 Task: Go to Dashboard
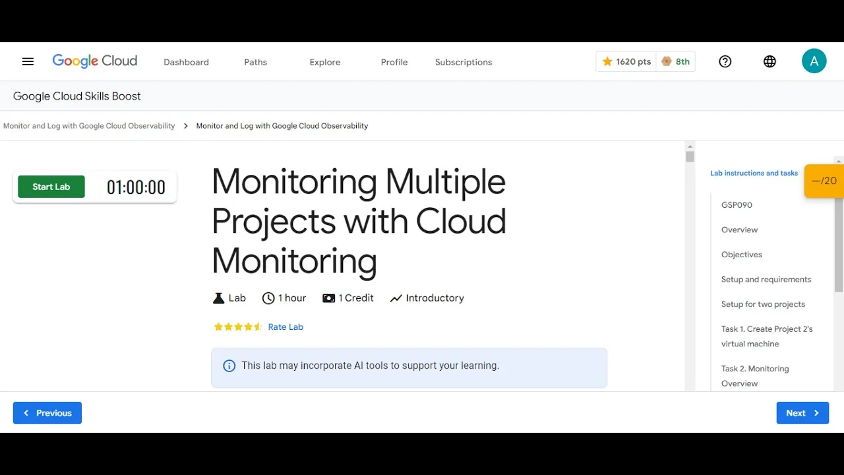[186, 62]
